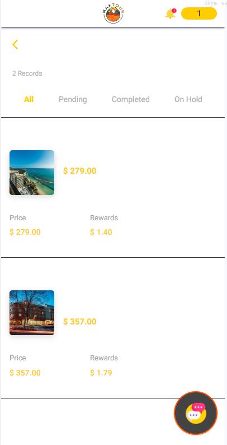227x445 pixels.
Task: Click the Price label in second record
Action: pyautogui.click(x=18, y=358)
